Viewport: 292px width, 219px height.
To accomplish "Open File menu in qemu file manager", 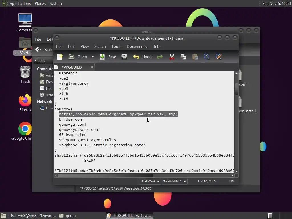I will tap(38, 39).
